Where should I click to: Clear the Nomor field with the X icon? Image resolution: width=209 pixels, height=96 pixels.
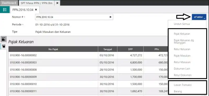tap(110, 17)
